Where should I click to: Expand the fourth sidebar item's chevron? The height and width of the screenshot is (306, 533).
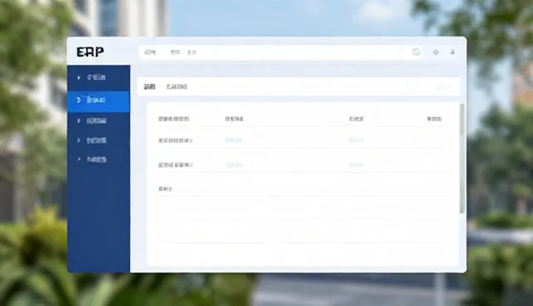click(78, 140)
